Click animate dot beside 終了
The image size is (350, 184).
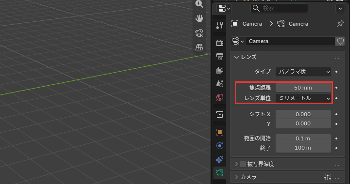pos(336,148)
